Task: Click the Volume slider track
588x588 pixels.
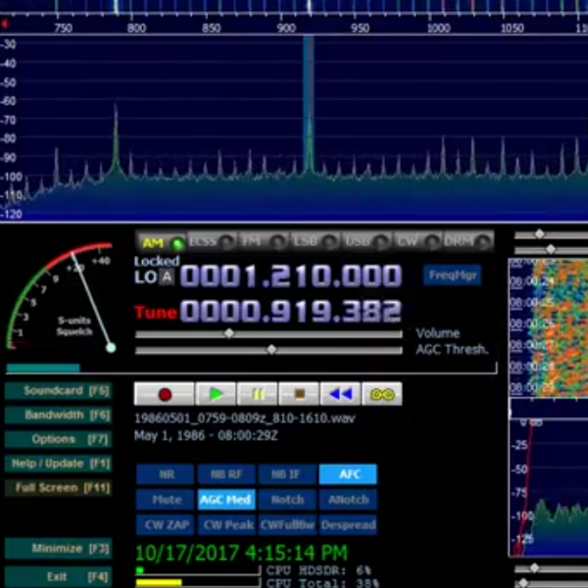Action: [269, 333]
